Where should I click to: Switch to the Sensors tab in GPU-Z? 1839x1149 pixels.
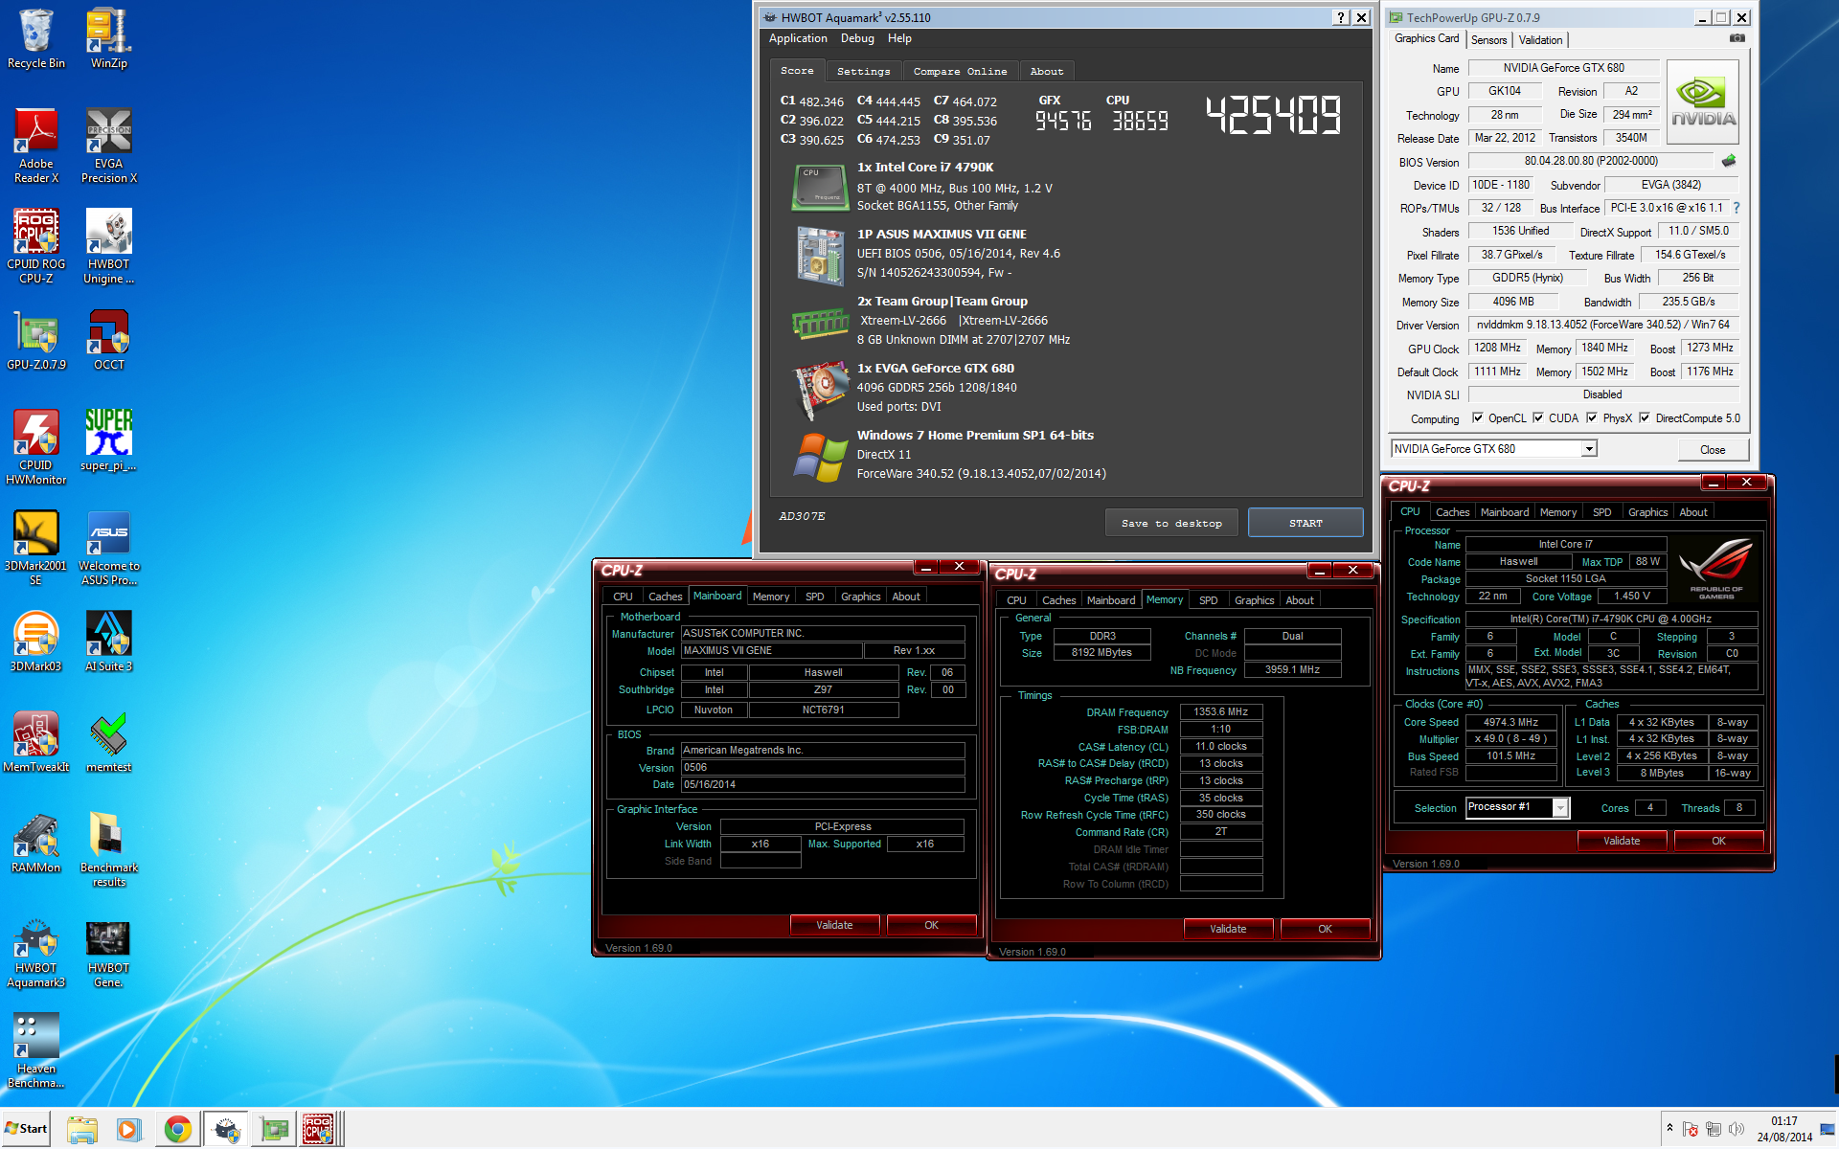(x=1488, y=40)
